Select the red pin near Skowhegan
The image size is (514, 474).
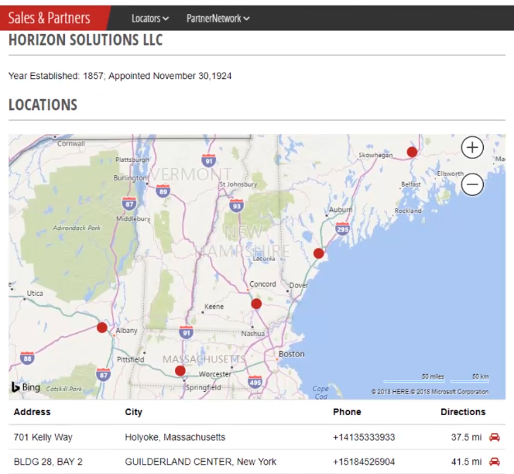[412, 152]
